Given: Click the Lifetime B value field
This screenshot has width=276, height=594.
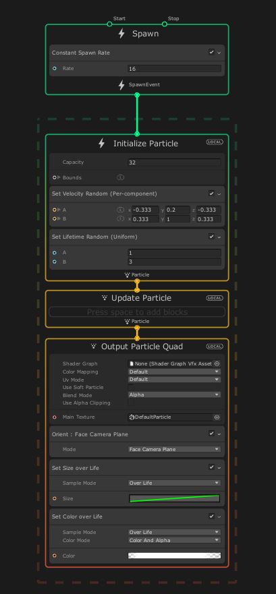Looking at the screenshot, I should pyautogui.click(x=174, y=262).
